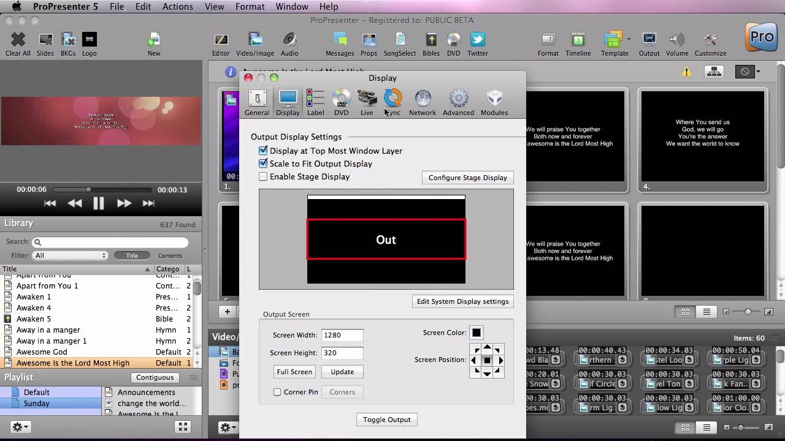Enable the Corner Pin checkbox
The image size is (785, 441).
277,392
